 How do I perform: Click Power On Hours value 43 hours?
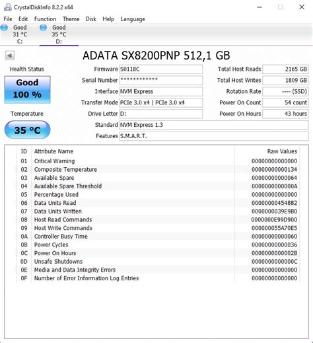tap(285, 114)
